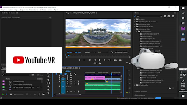Image resolution: width=187 pixels, height=105 pixels.
Task: Toggle visibility eye for track V2
Action: (x=71, y=77)
